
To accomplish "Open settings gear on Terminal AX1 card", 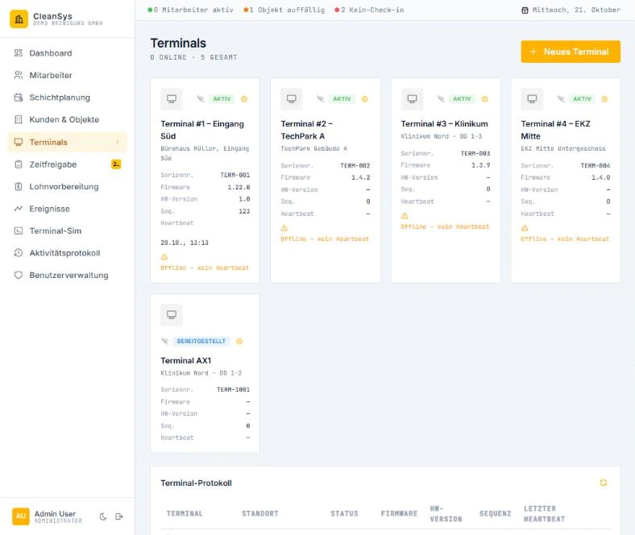I will tap(239, 341).
